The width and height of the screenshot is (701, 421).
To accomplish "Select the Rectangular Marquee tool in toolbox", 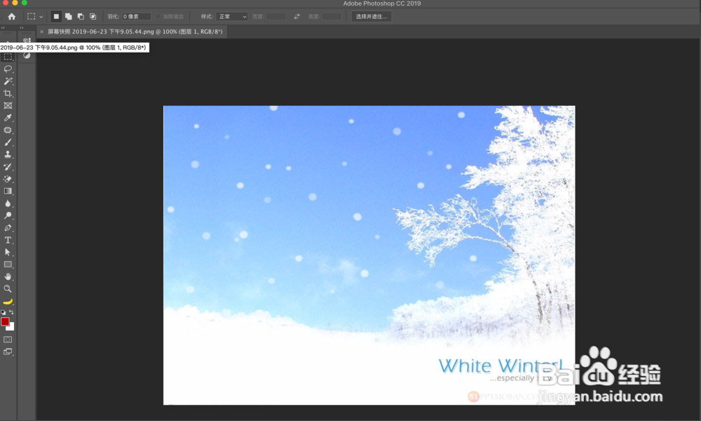I will coord(8,58).
